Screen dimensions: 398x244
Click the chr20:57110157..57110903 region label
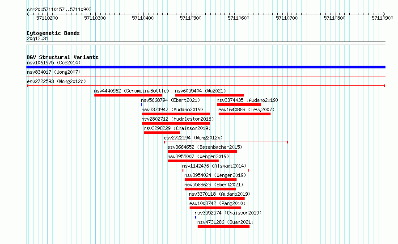[x=59, y=10]
